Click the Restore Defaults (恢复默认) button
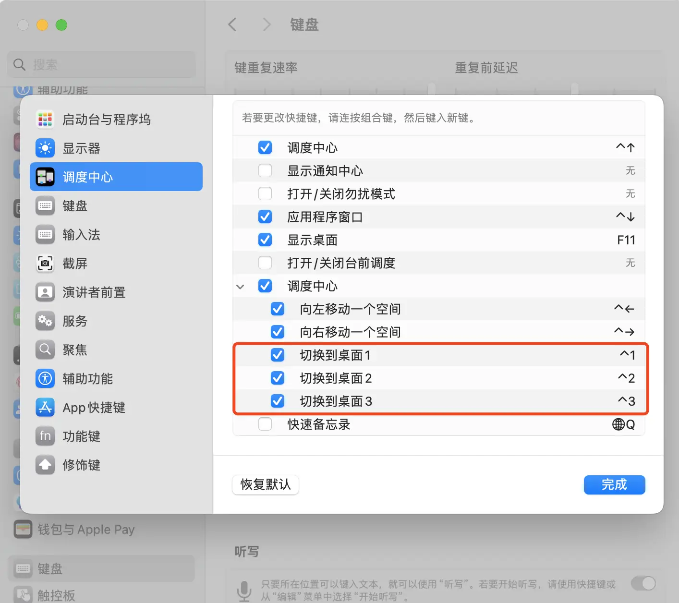 point(266,484)
